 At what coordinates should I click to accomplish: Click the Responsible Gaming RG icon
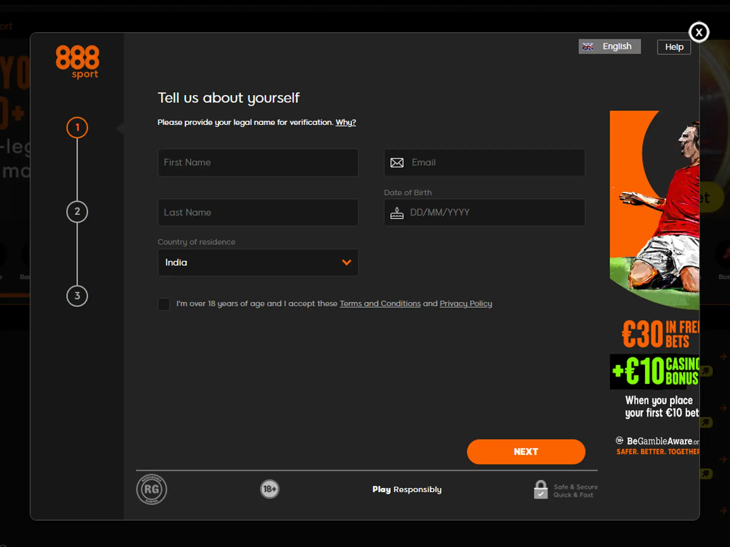151,489
